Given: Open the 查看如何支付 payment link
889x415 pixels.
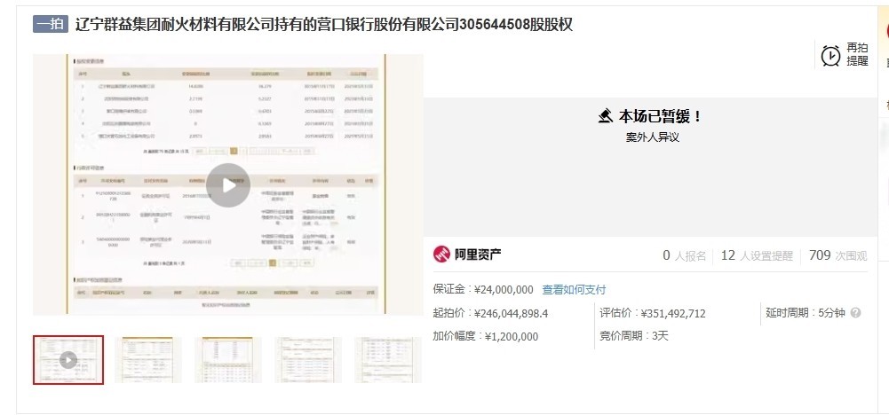Looking at the screenshot, I should coord(574,289).
